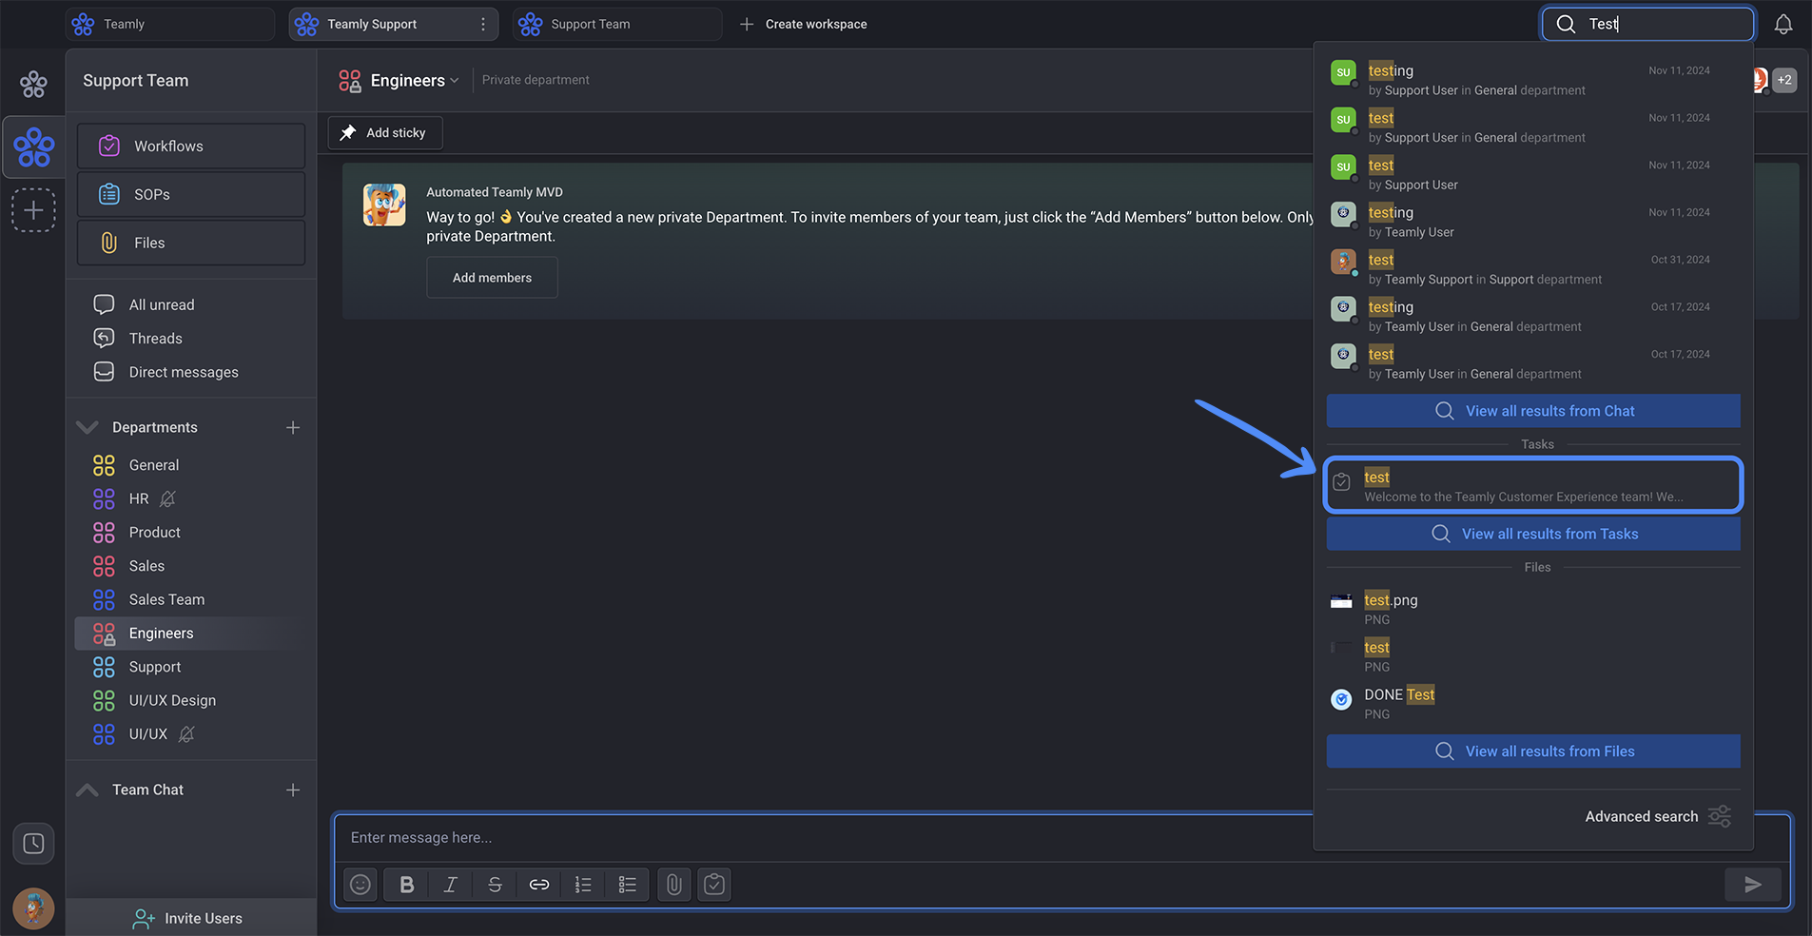1812x936 pixels.
Task: Switch to Teamly workspace tab
Action: 170,25
